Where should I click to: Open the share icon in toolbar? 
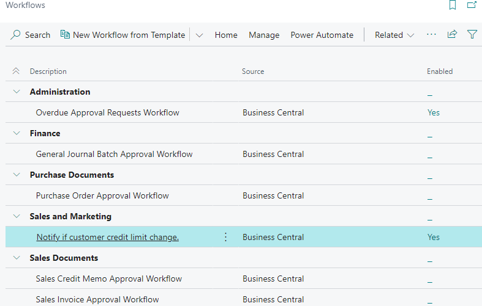tap(452, 35)
